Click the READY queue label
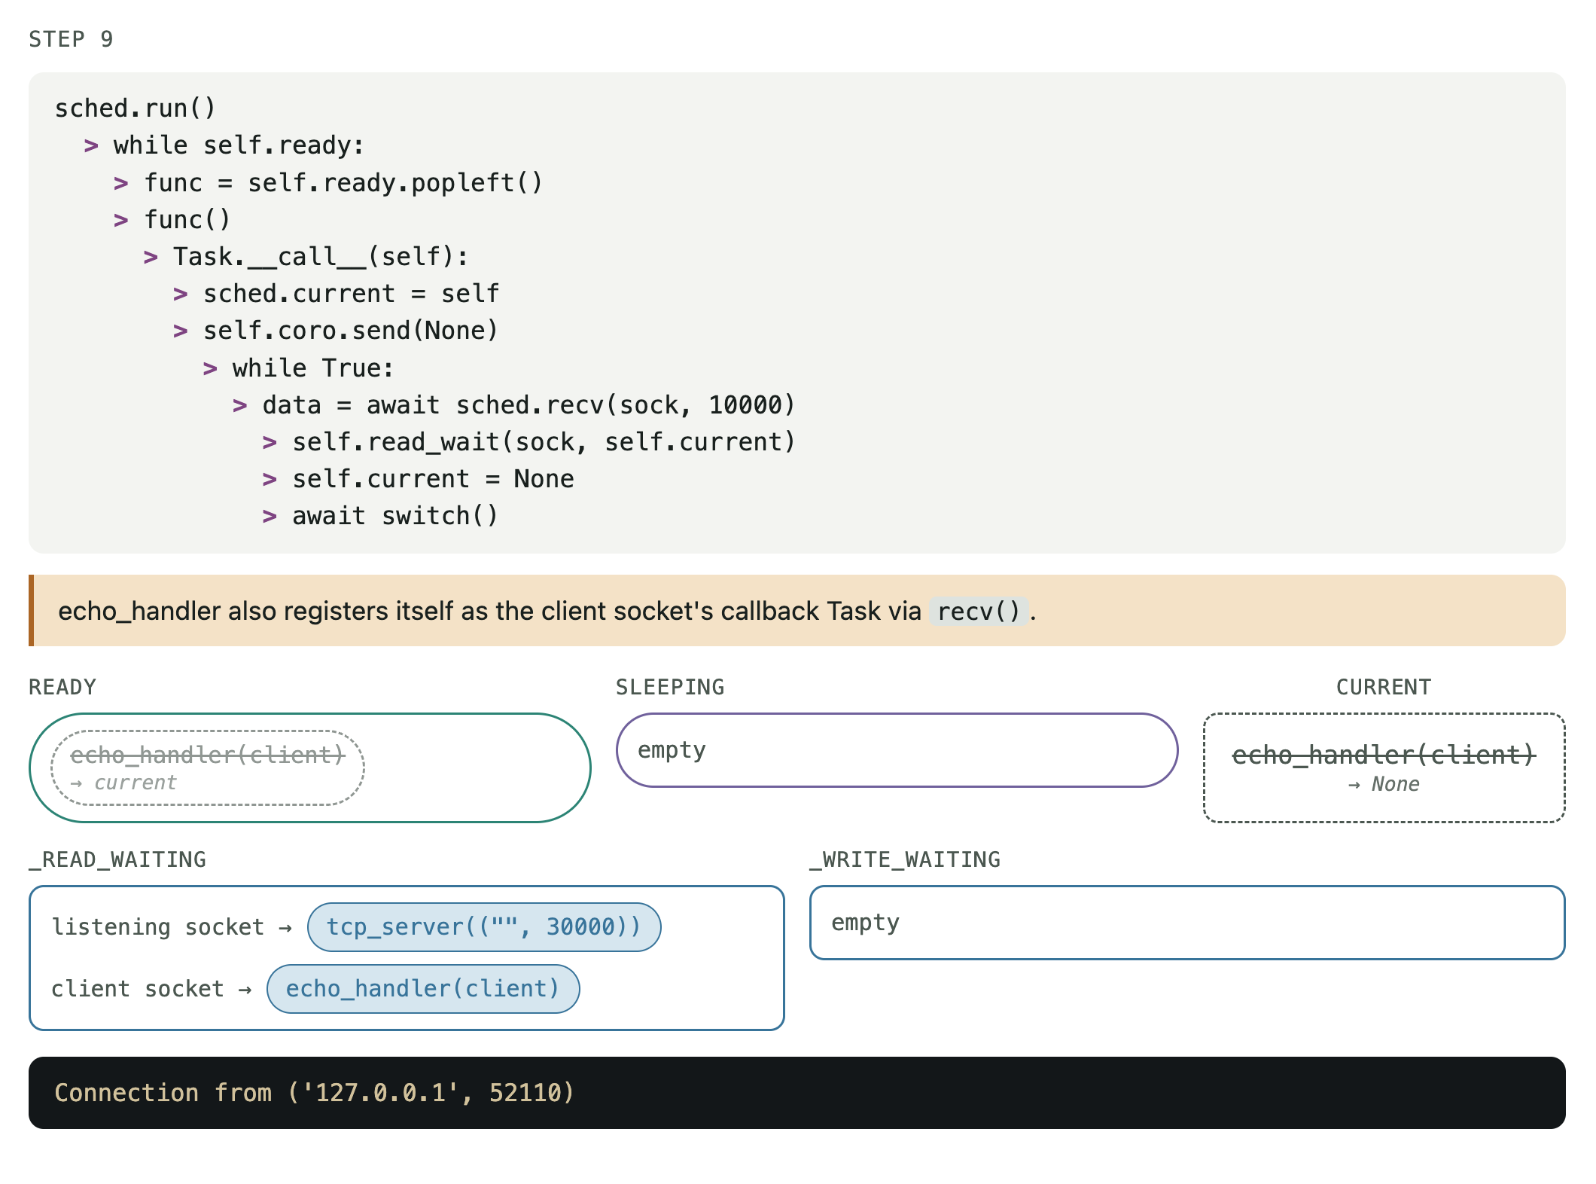 62,687
